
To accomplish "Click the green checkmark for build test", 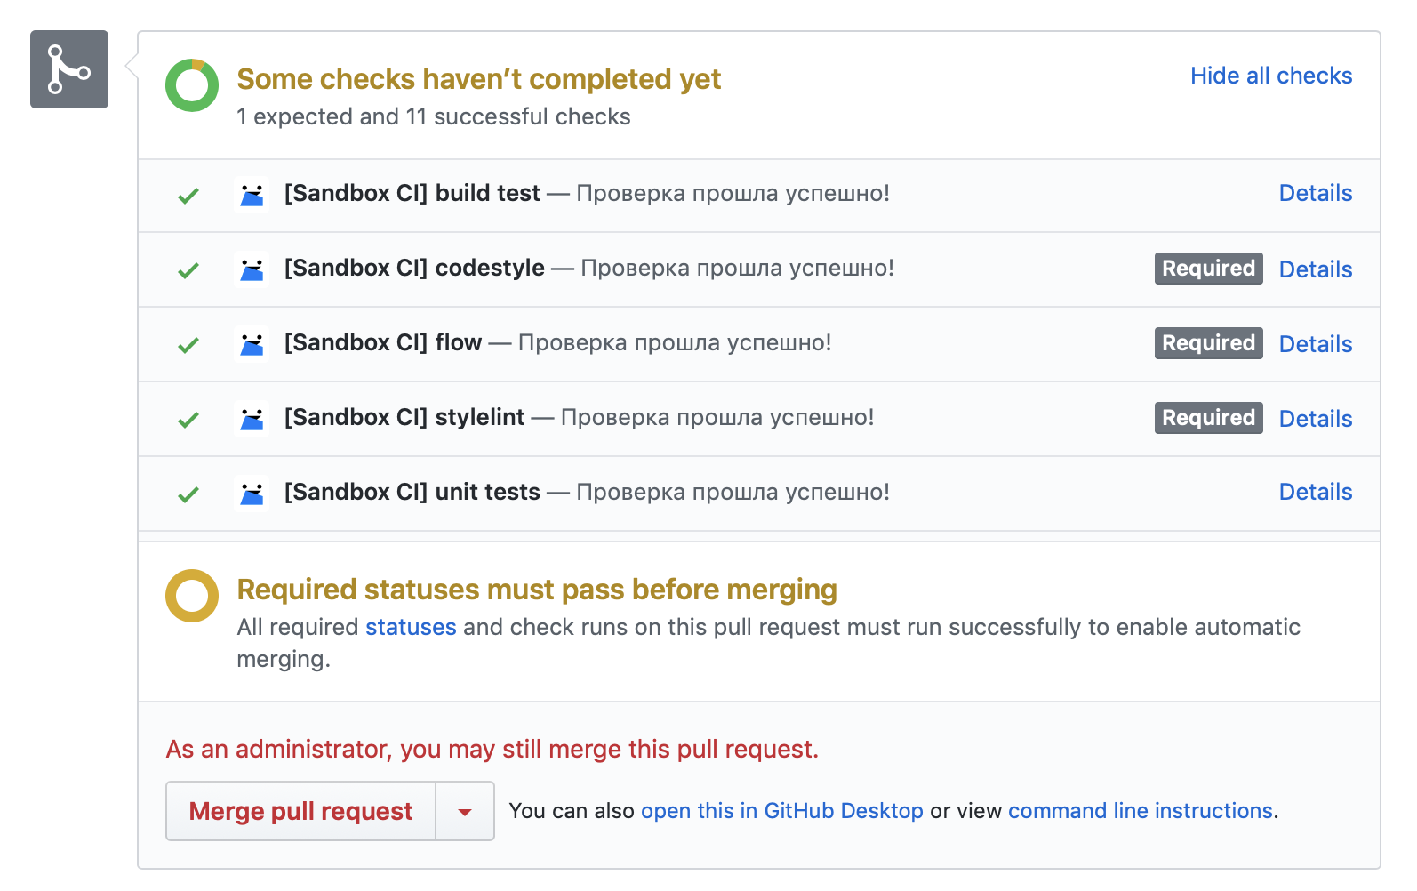I will tap(188, 196).
